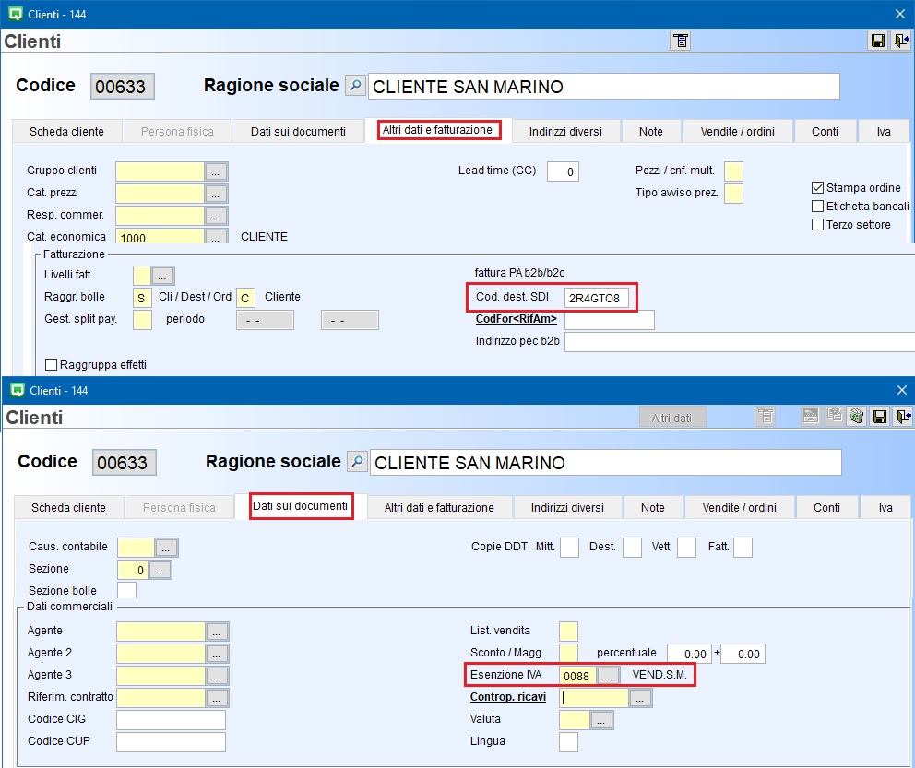
Task: Click the Altri dati button in lower window
Action: [671, 418]
